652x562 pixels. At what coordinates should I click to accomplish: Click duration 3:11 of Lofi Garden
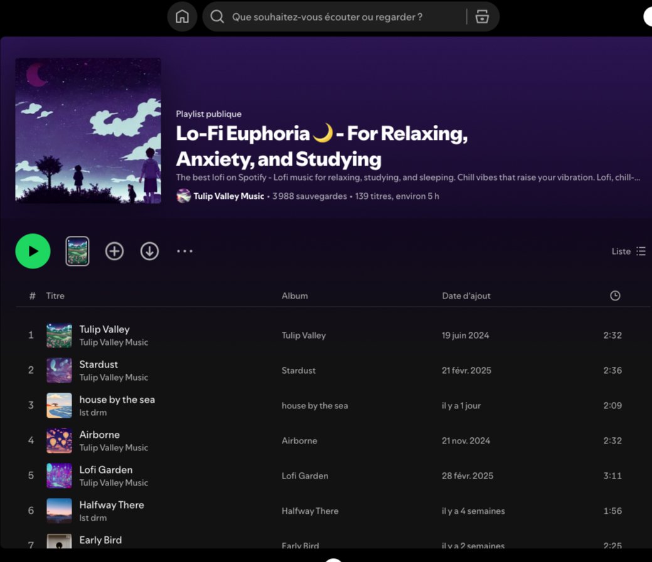coord(612,476)
